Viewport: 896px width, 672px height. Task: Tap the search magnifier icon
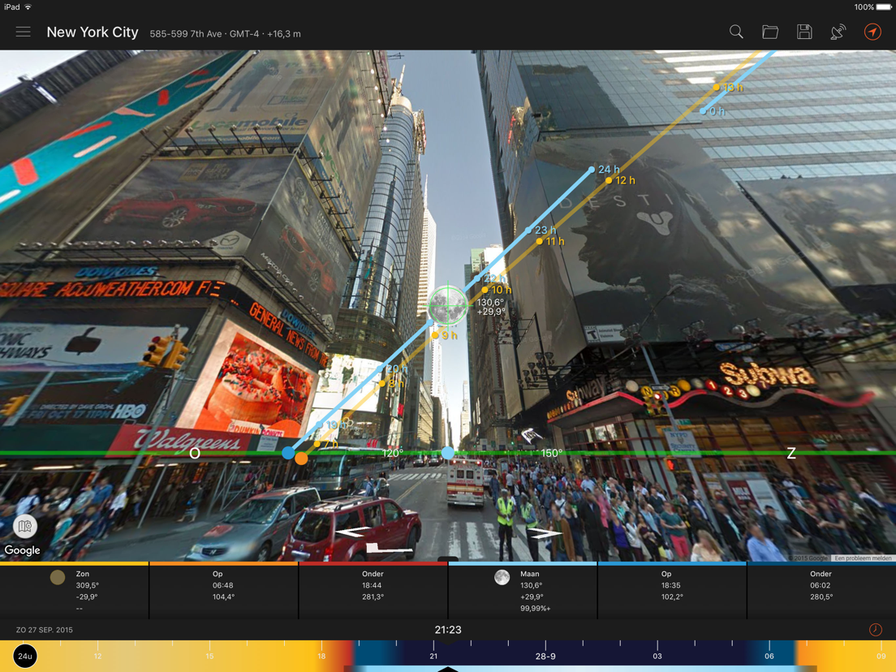tap(736, 32)
